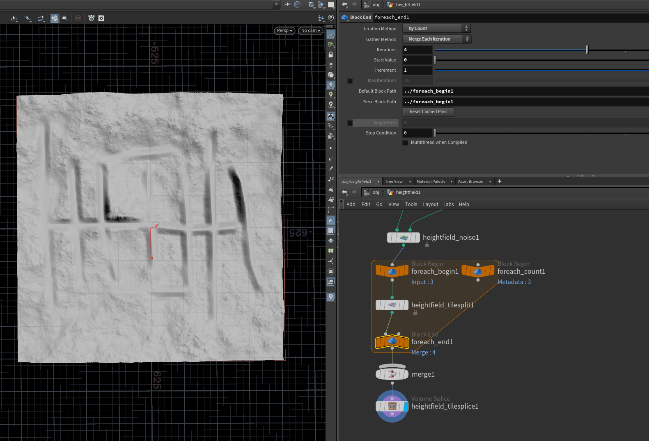Screen dimensions: 649x441
Task: Open the Add menu in network editor
Action: click(351, 205)
